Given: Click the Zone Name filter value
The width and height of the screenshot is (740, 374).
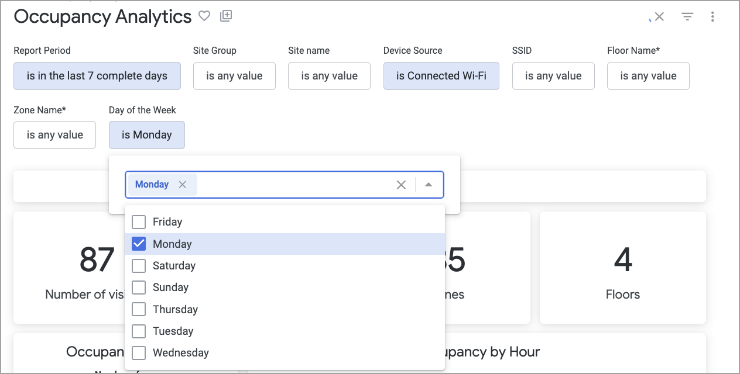Looking at the screenshot, I should 54,135.
